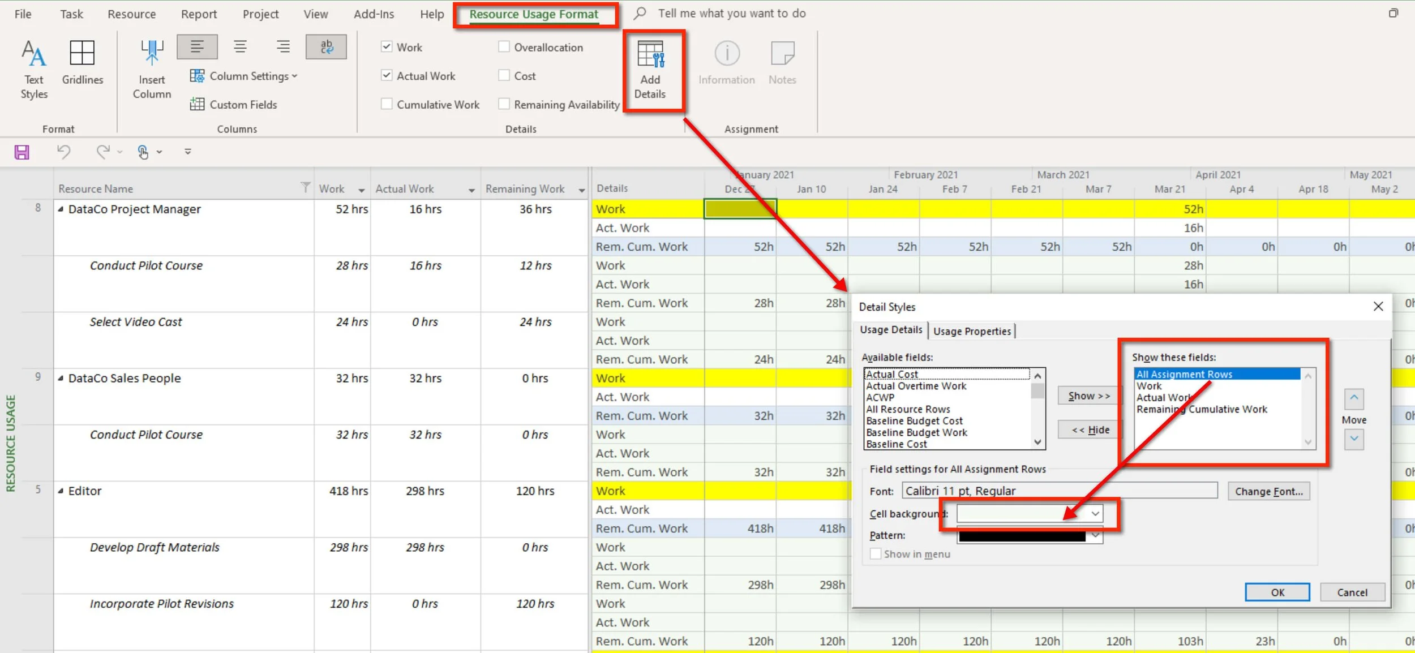The height and width of the screenshot is (653, 1415).
Task: Enable Remaining Availability checkbox
Action: (504, 104)
